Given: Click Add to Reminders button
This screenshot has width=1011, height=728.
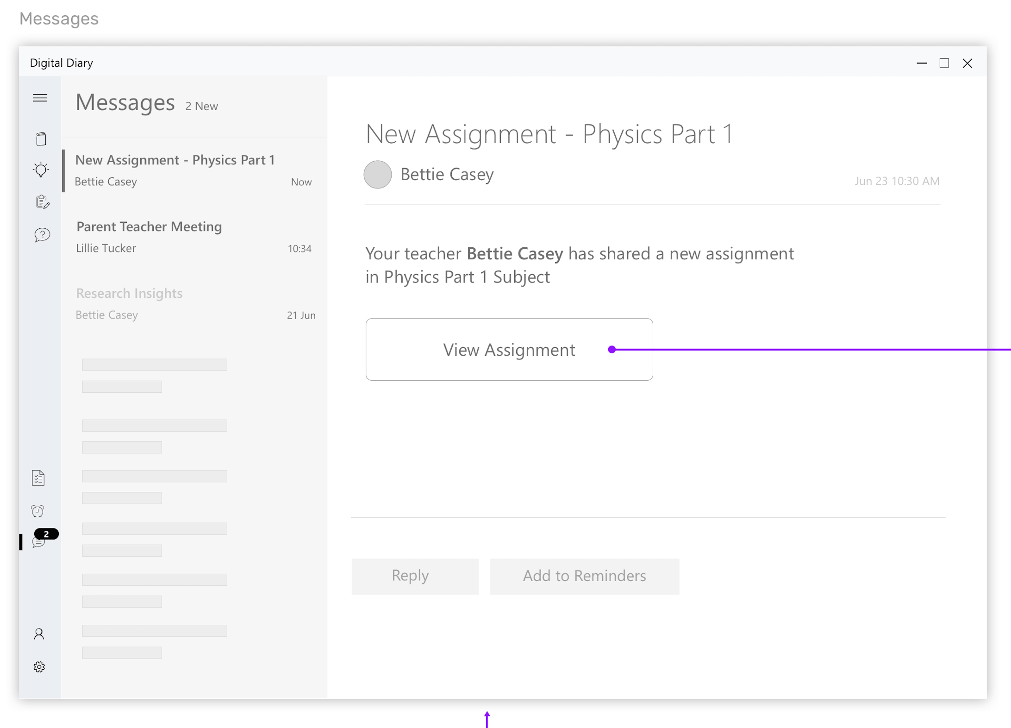Looking at the screenshot, I should (x=584, y=576).
